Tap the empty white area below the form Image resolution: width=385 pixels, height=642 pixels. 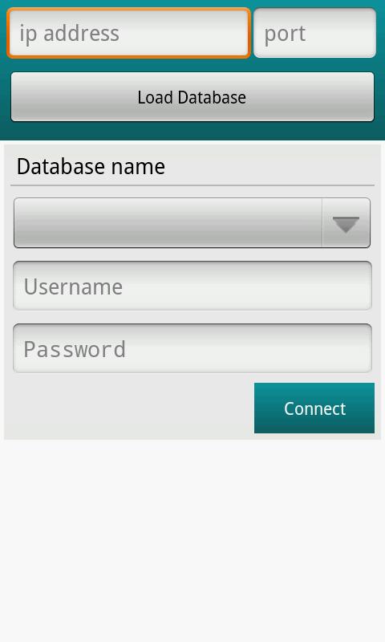(192, 540)
